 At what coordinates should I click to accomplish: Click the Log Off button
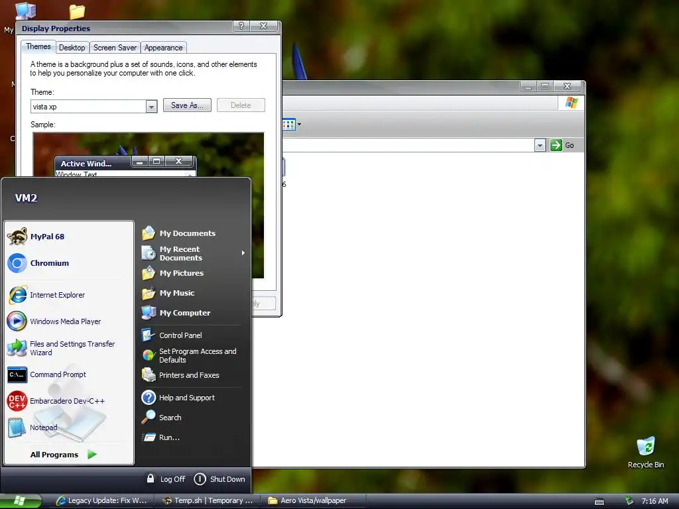[x=166, y=479]
